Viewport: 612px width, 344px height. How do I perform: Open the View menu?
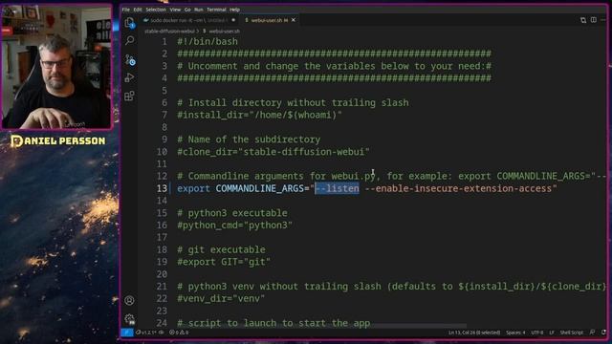click(x=175, y=10)
